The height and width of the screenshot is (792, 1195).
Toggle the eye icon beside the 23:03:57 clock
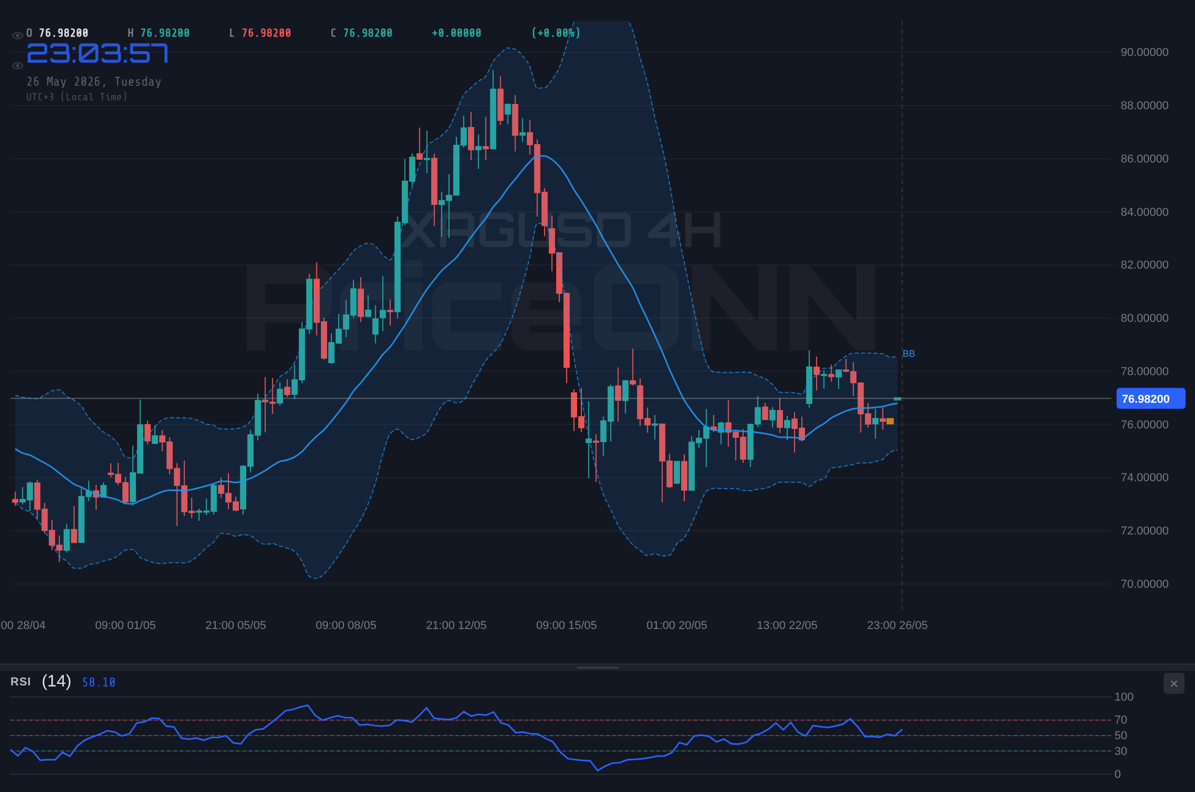pos(17,66)
